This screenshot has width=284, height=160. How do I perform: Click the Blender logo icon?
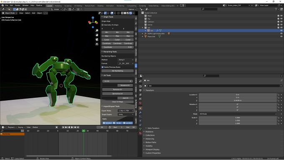click(x=3, y=5)
